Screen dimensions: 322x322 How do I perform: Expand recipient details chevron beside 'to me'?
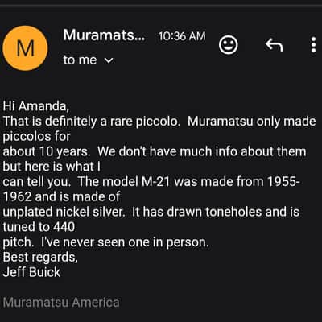pyautogui.click(x=109, y=60)
